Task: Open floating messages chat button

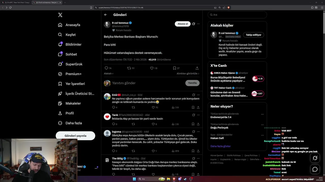Action: pyautogui.click(x=315, y=169)
